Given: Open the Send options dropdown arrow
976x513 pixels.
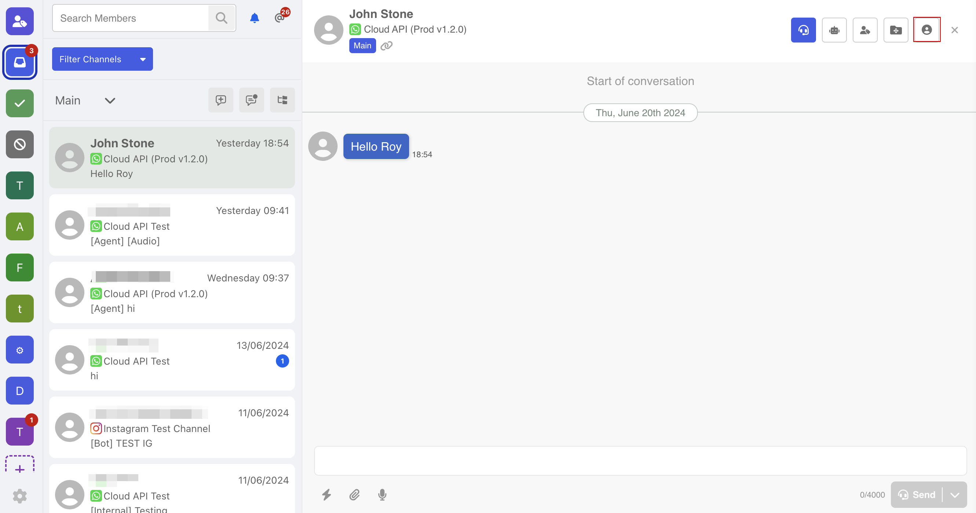Looking at the screenshot, I should click(x=954, y=494).
